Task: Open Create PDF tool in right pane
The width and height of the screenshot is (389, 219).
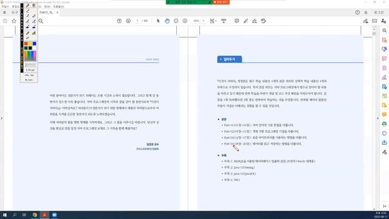Action: point(384,40)
